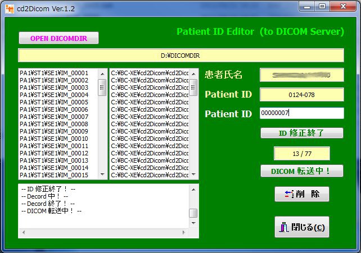The height and width of the screenshot is (253, 361).
Task: Click down arrow of C:¥BC-XE path list scrollbar
Action: point(193,174)
